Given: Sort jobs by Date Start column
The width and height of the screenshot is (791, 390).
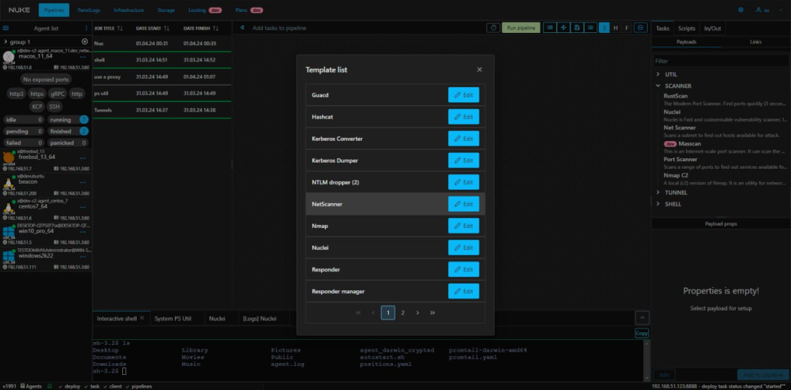Looking at the screenshot, I should 153,28.
